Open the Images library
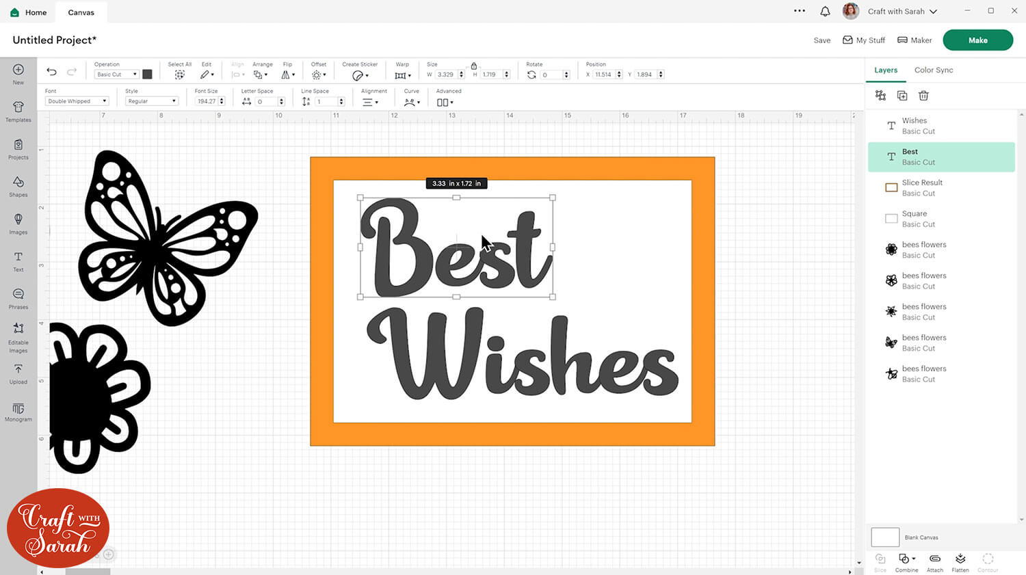Image resolution: width=1026 pixels, height=575 pixels. pos(18,224)
